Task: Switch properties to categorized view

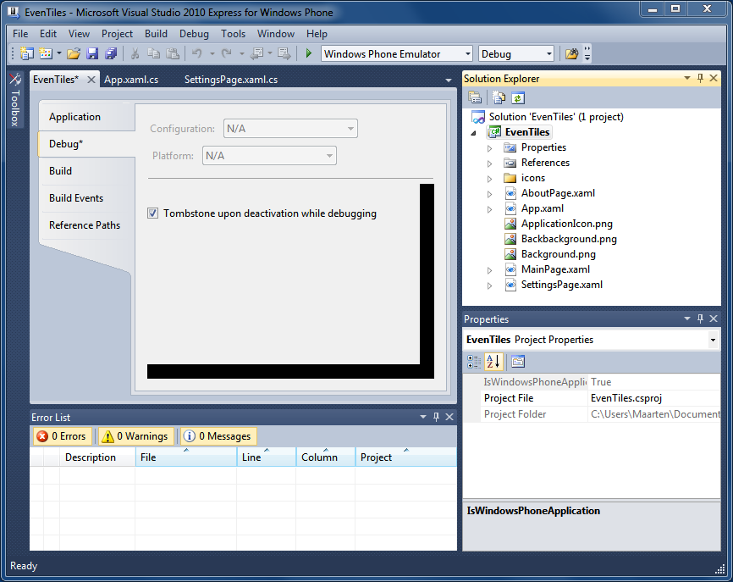Action: coord(474,362)
